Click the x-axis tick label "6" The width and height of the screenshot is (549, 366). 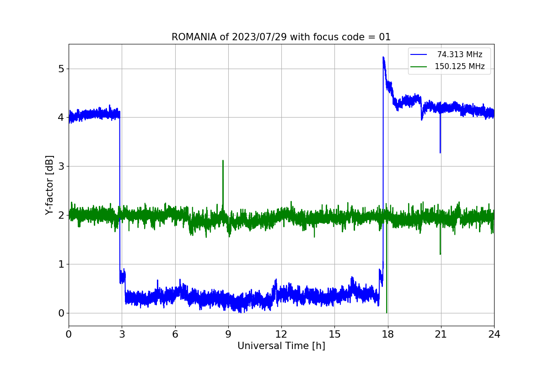pyautogui.click(x=175, y=334)
